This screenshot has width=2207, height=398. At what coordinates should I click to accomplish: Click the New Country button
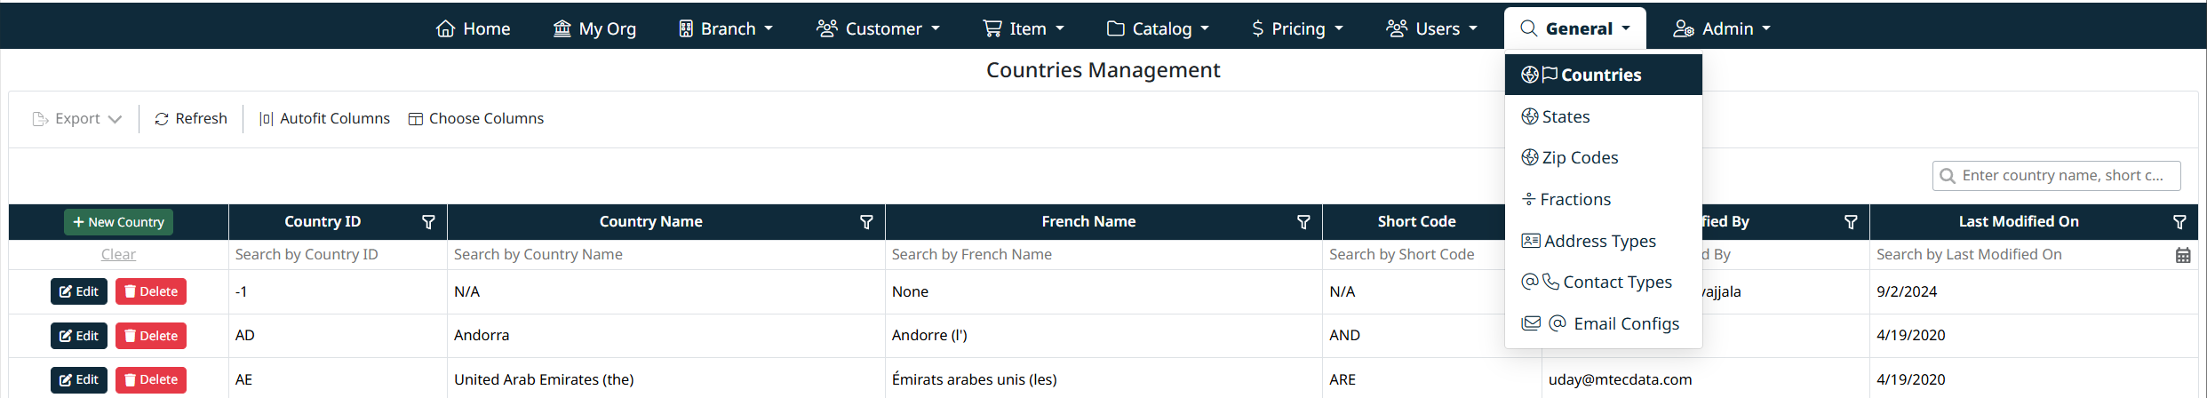[118, 222]
